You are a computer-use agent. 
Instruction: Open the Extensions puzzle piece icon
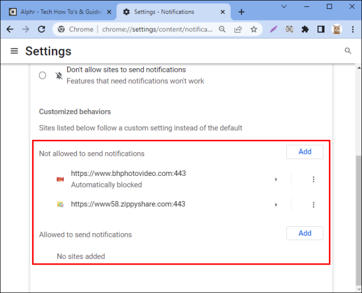(305, 29)
